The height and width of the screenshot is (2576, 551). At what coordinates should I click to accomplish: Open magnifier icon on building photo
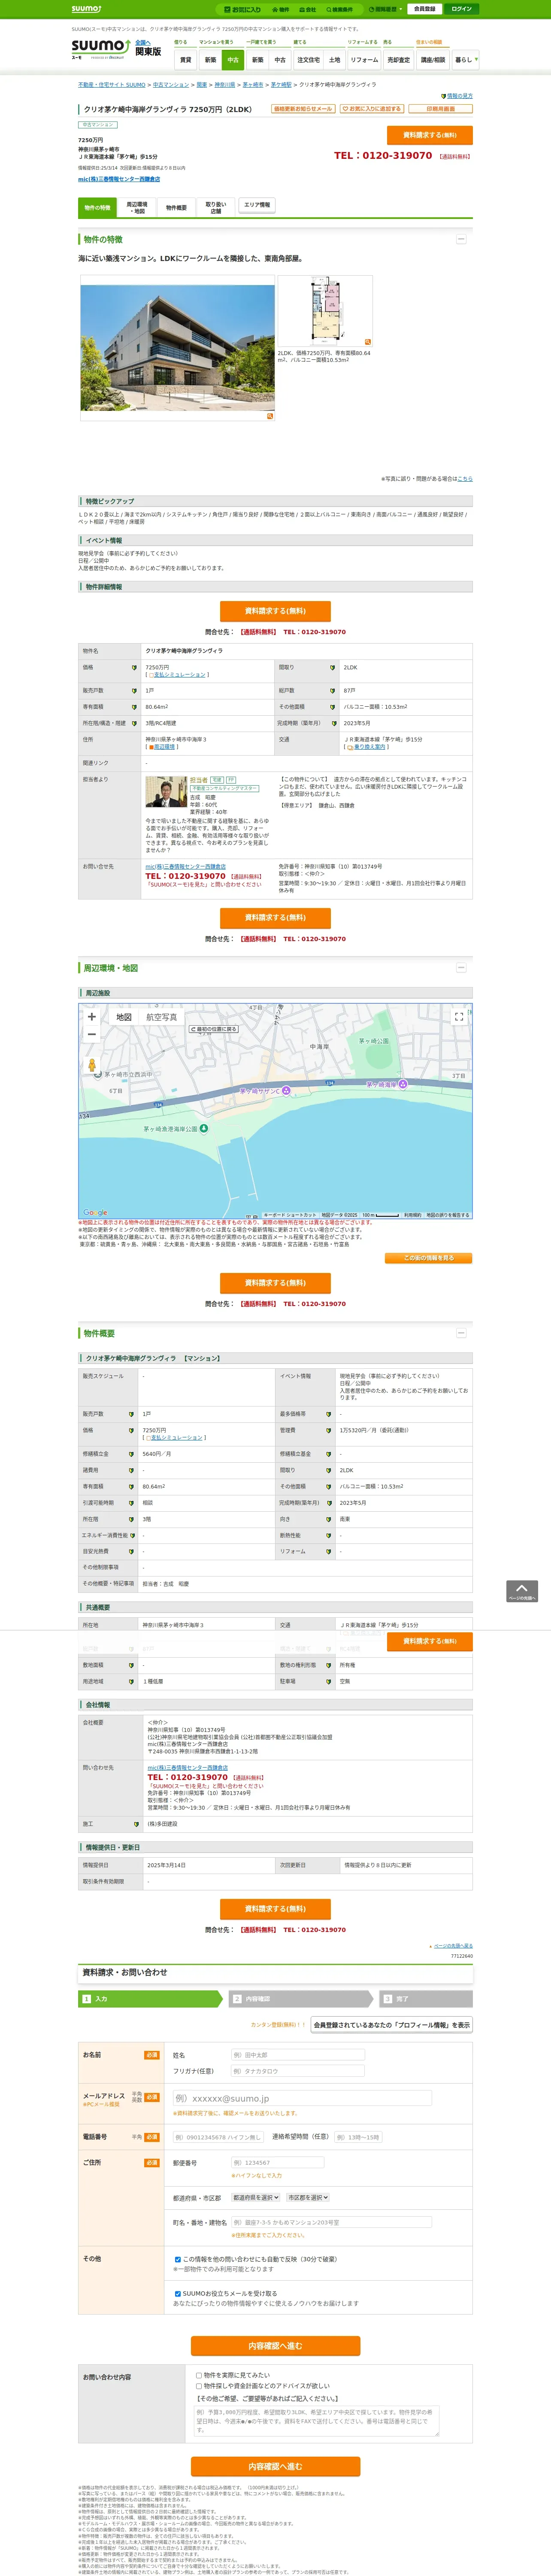(269, 415)
